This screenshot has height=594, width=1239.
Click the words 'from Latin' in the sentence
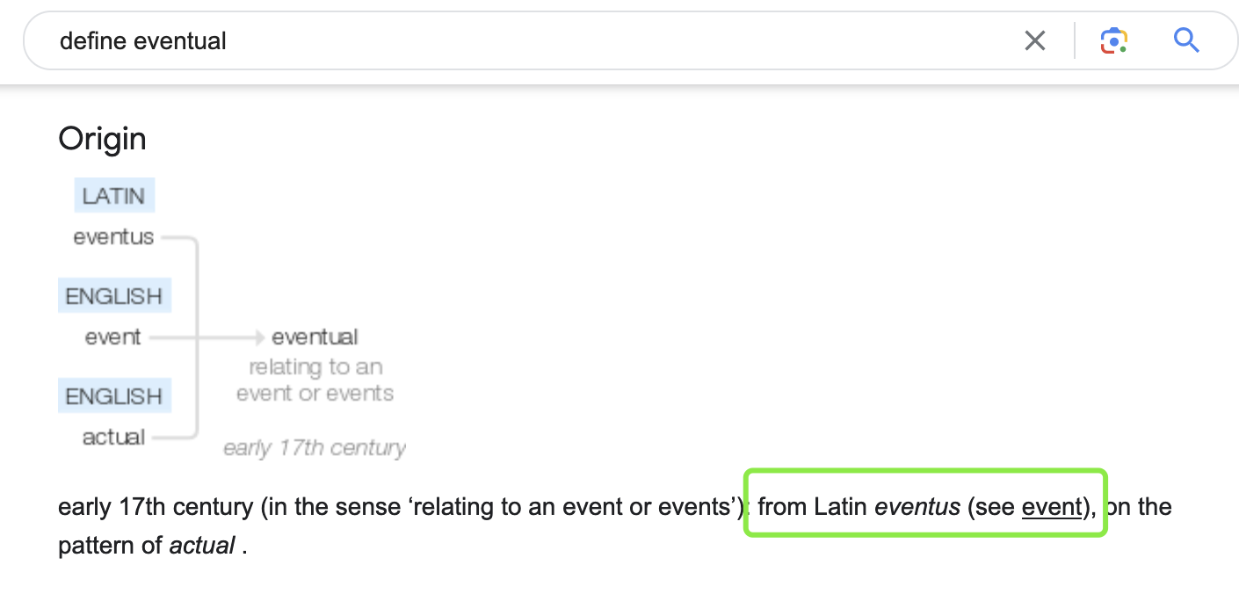[812, 507]
